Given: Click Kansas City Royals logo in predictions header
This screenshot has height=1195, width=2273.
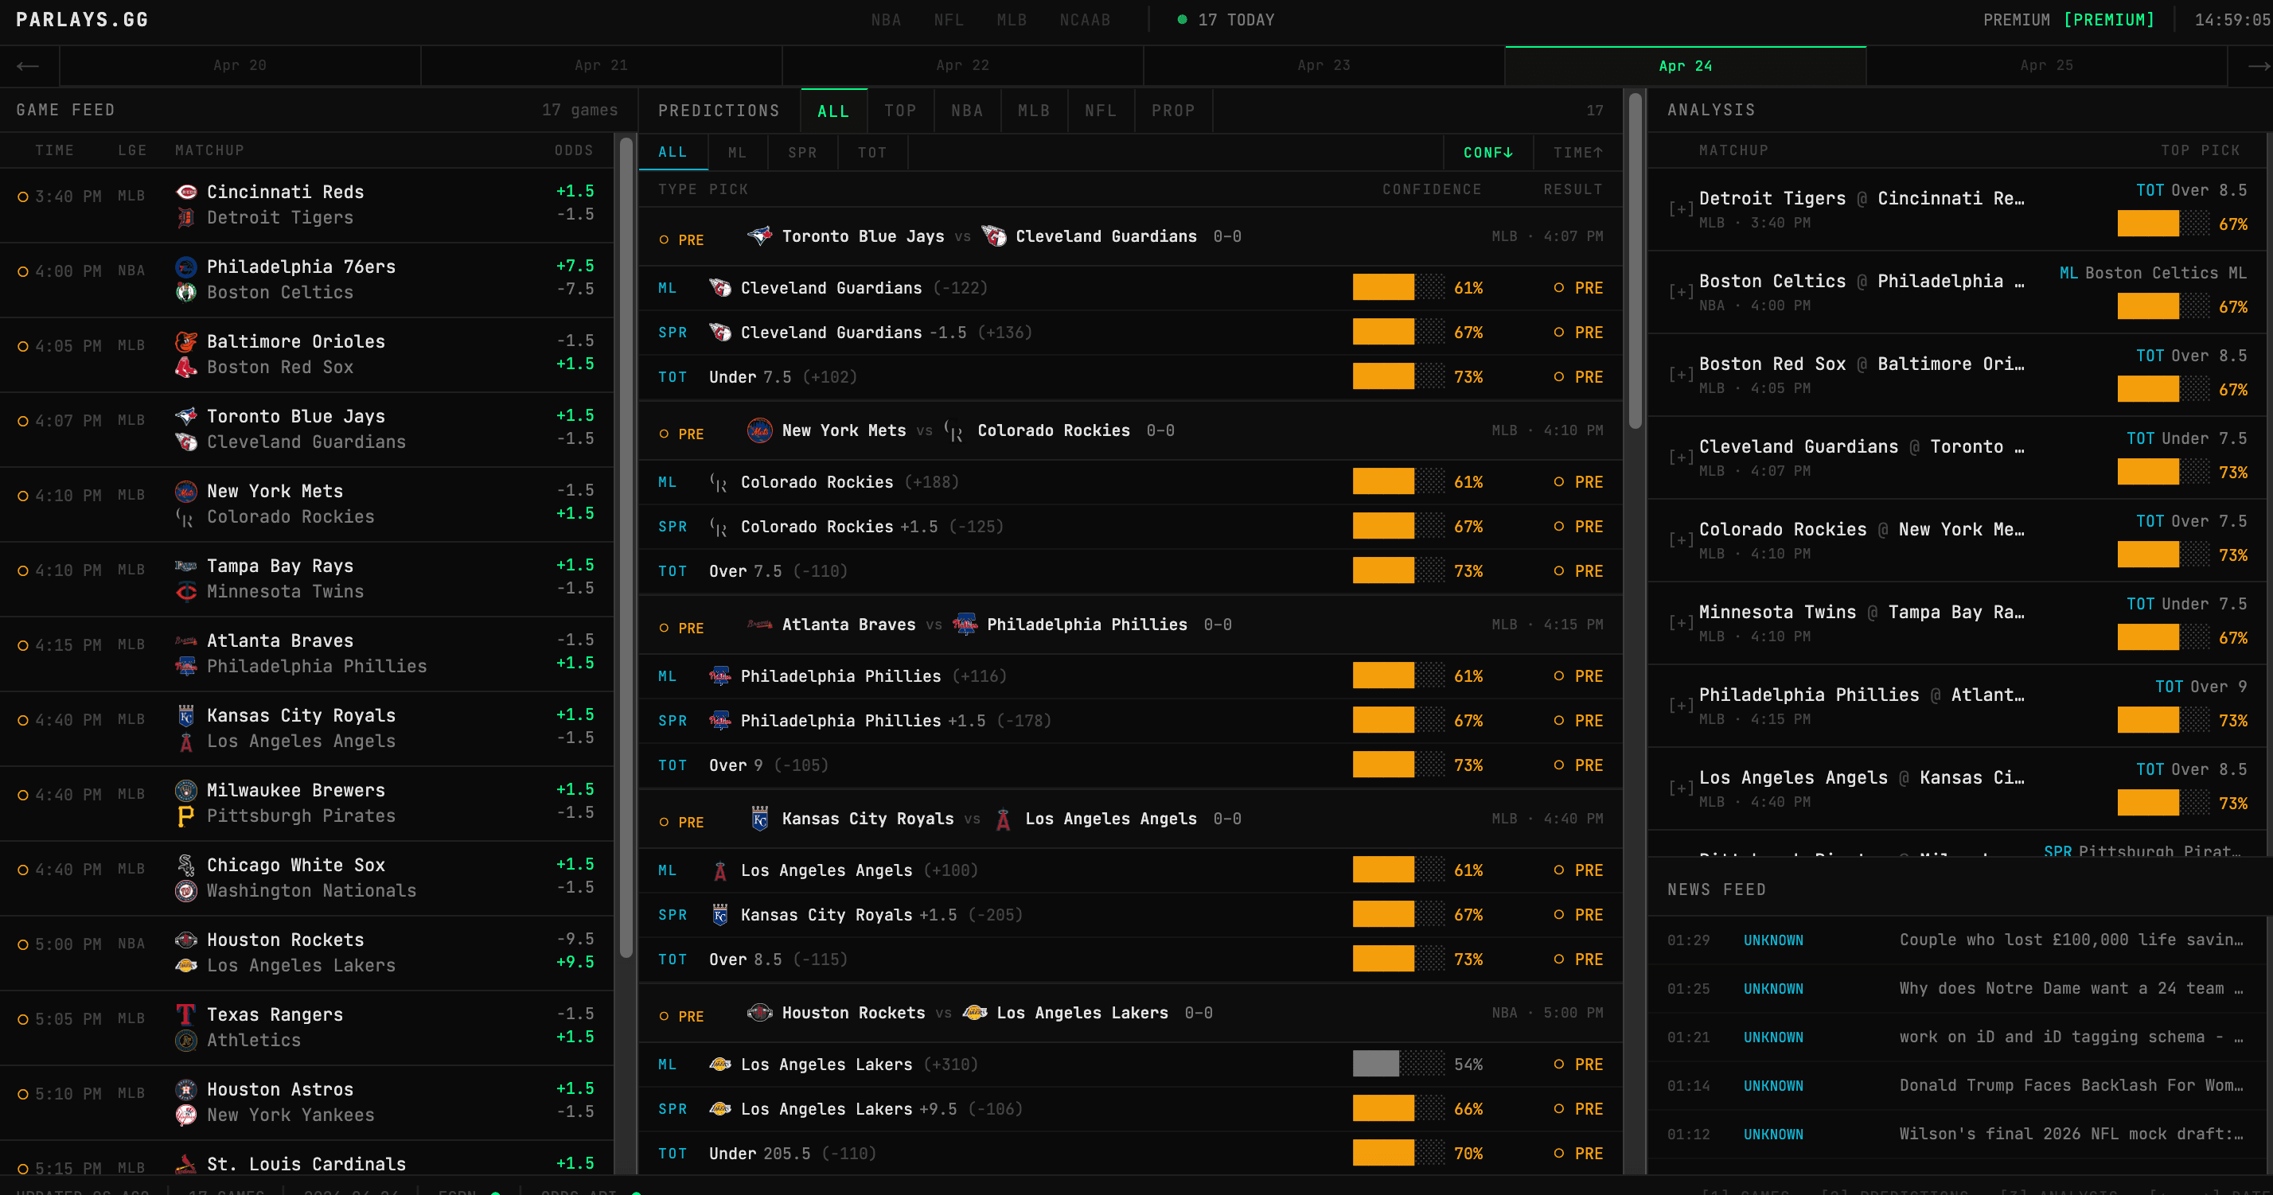Looking at the screenshot, I should pyautogui.click(x=760, y=819).
